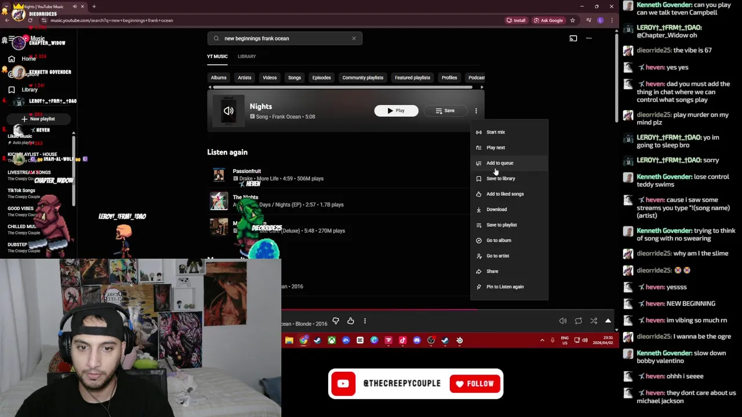Bookmark this page with the star
The height and width of the screenshot is (417, 742).
[x=572, y=20]
